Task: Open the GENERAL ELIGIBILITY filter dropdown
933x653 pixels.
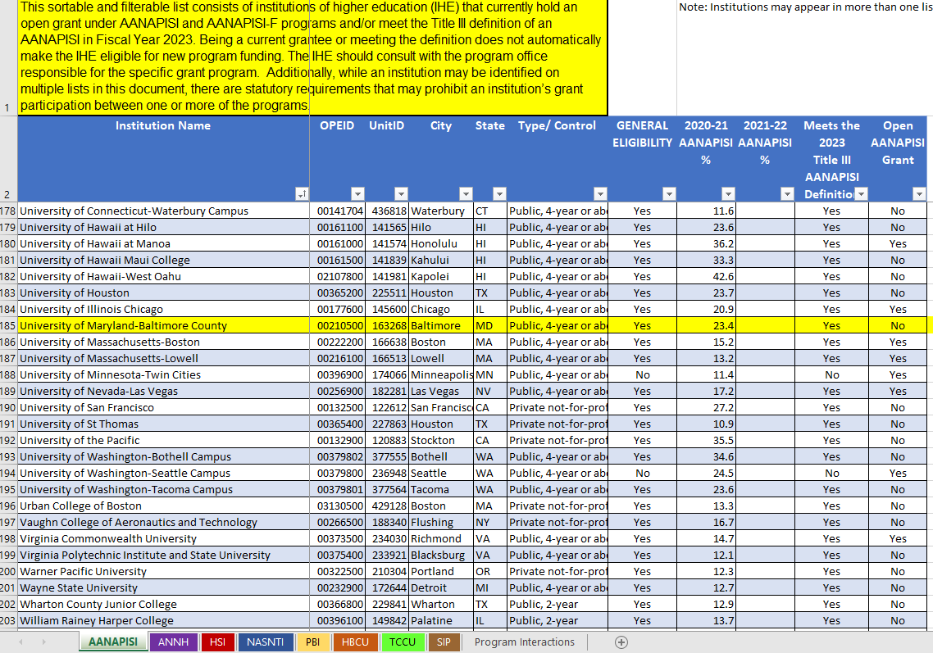Action: tap(669, 194)
